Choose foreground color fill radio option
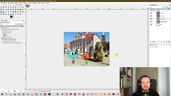The width and height of the screenshot is (171, 96). click(x=2, y=29)
